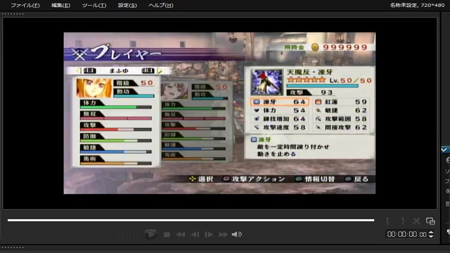Click the project title 名称未設定, 720*480
Image resolution: width=450 pixels, height=253 pixels.
(417, 5)
